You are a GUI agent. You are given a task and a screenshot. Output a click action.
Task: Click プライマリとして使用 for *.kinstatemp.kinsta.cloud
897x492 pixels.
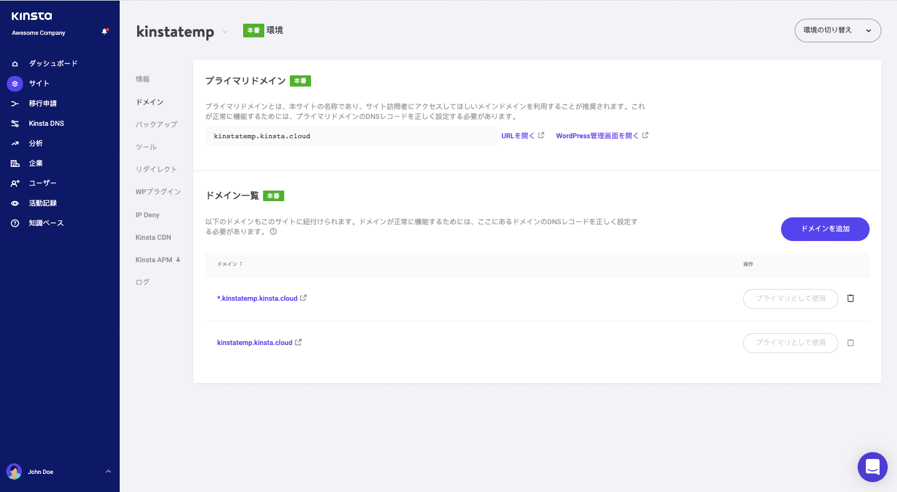(x=790, y=298)
